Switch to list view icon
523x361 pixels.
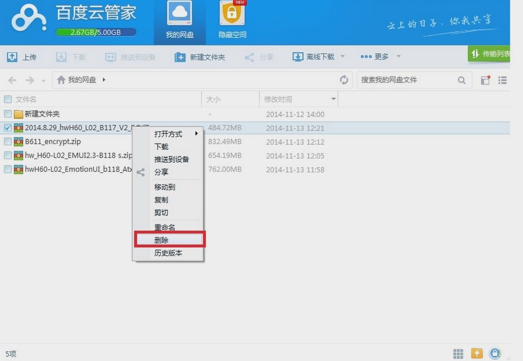click(503, 80)
